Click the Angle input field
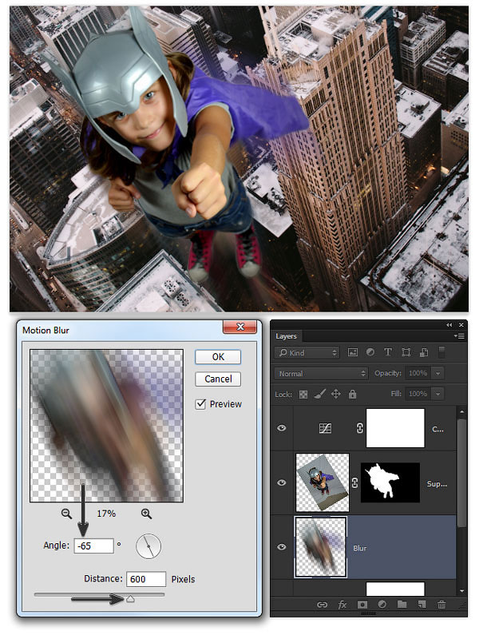The image size is (479, 635). [x=93, y=546]
